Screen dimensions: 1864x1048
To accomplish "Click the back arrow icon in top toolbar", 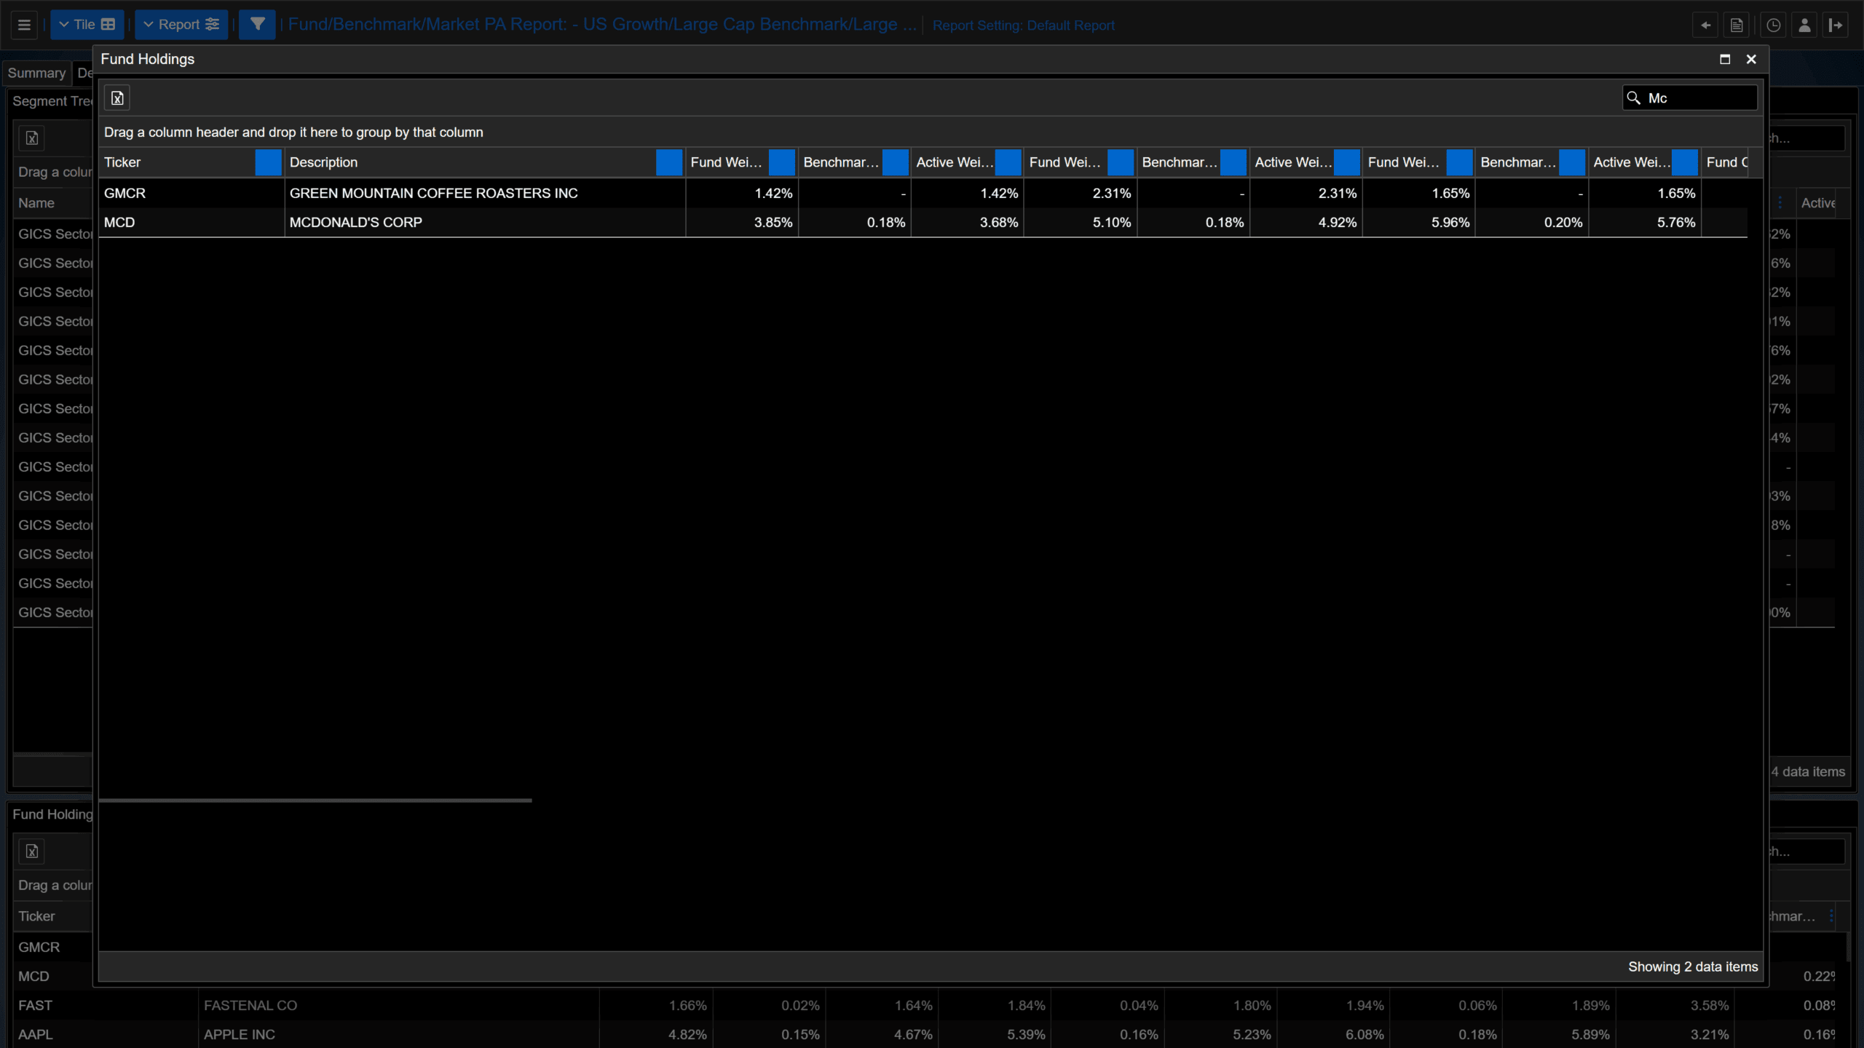I will [1705, 25].
